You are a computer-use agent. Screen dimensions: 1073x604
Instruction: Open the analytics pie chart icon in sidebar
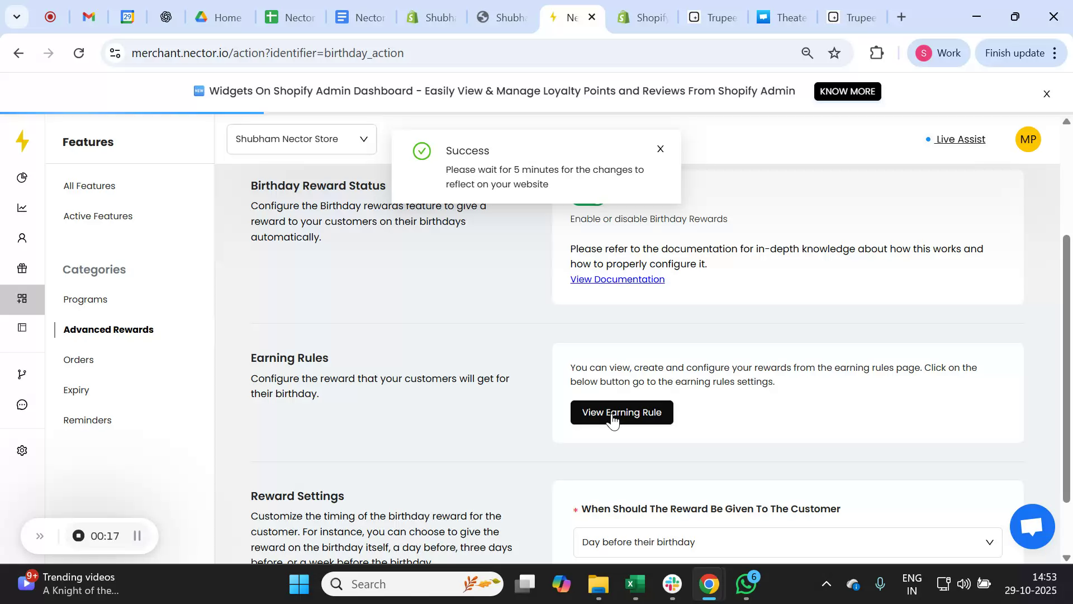coord(22,177)
